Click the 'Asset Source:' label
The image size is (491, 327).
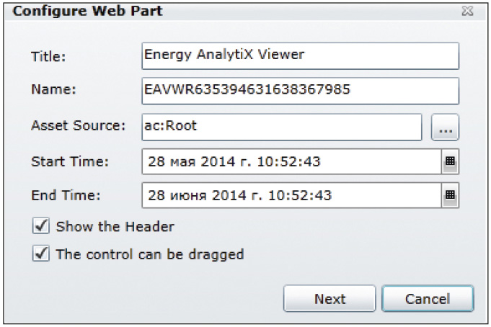point(79,125)
